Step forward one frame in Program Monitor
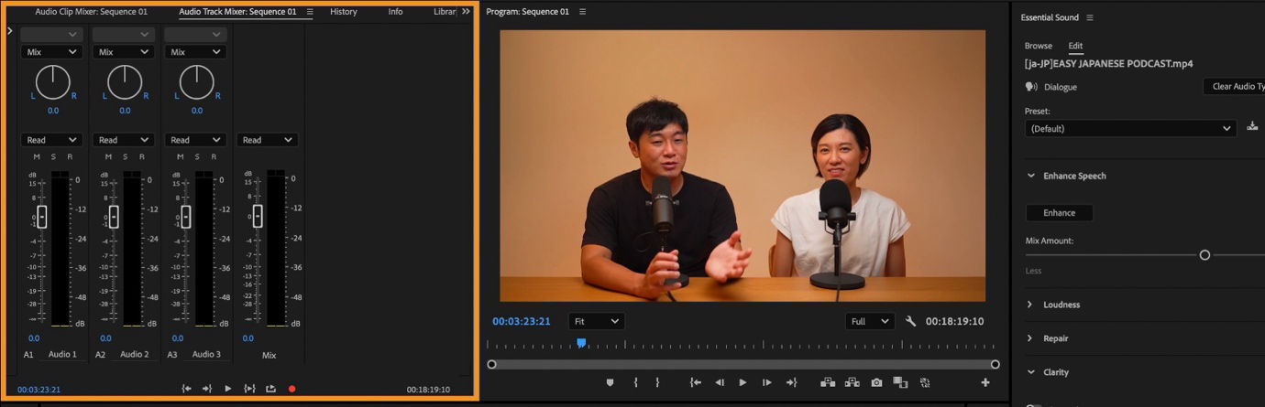The image size is (1265, 407). click(766, 382)
